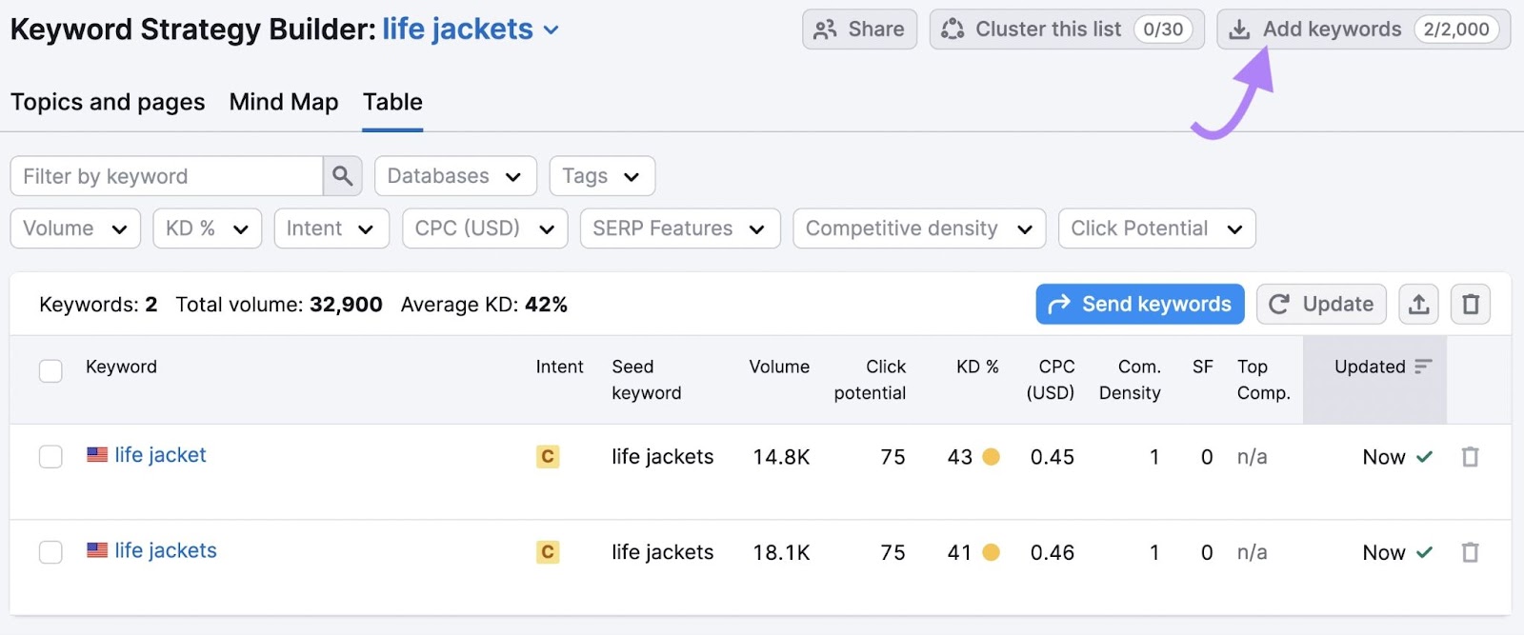Click Add keywords button
The width and height of the screenshot is (1524, 635).
(x=1363, y=30)
